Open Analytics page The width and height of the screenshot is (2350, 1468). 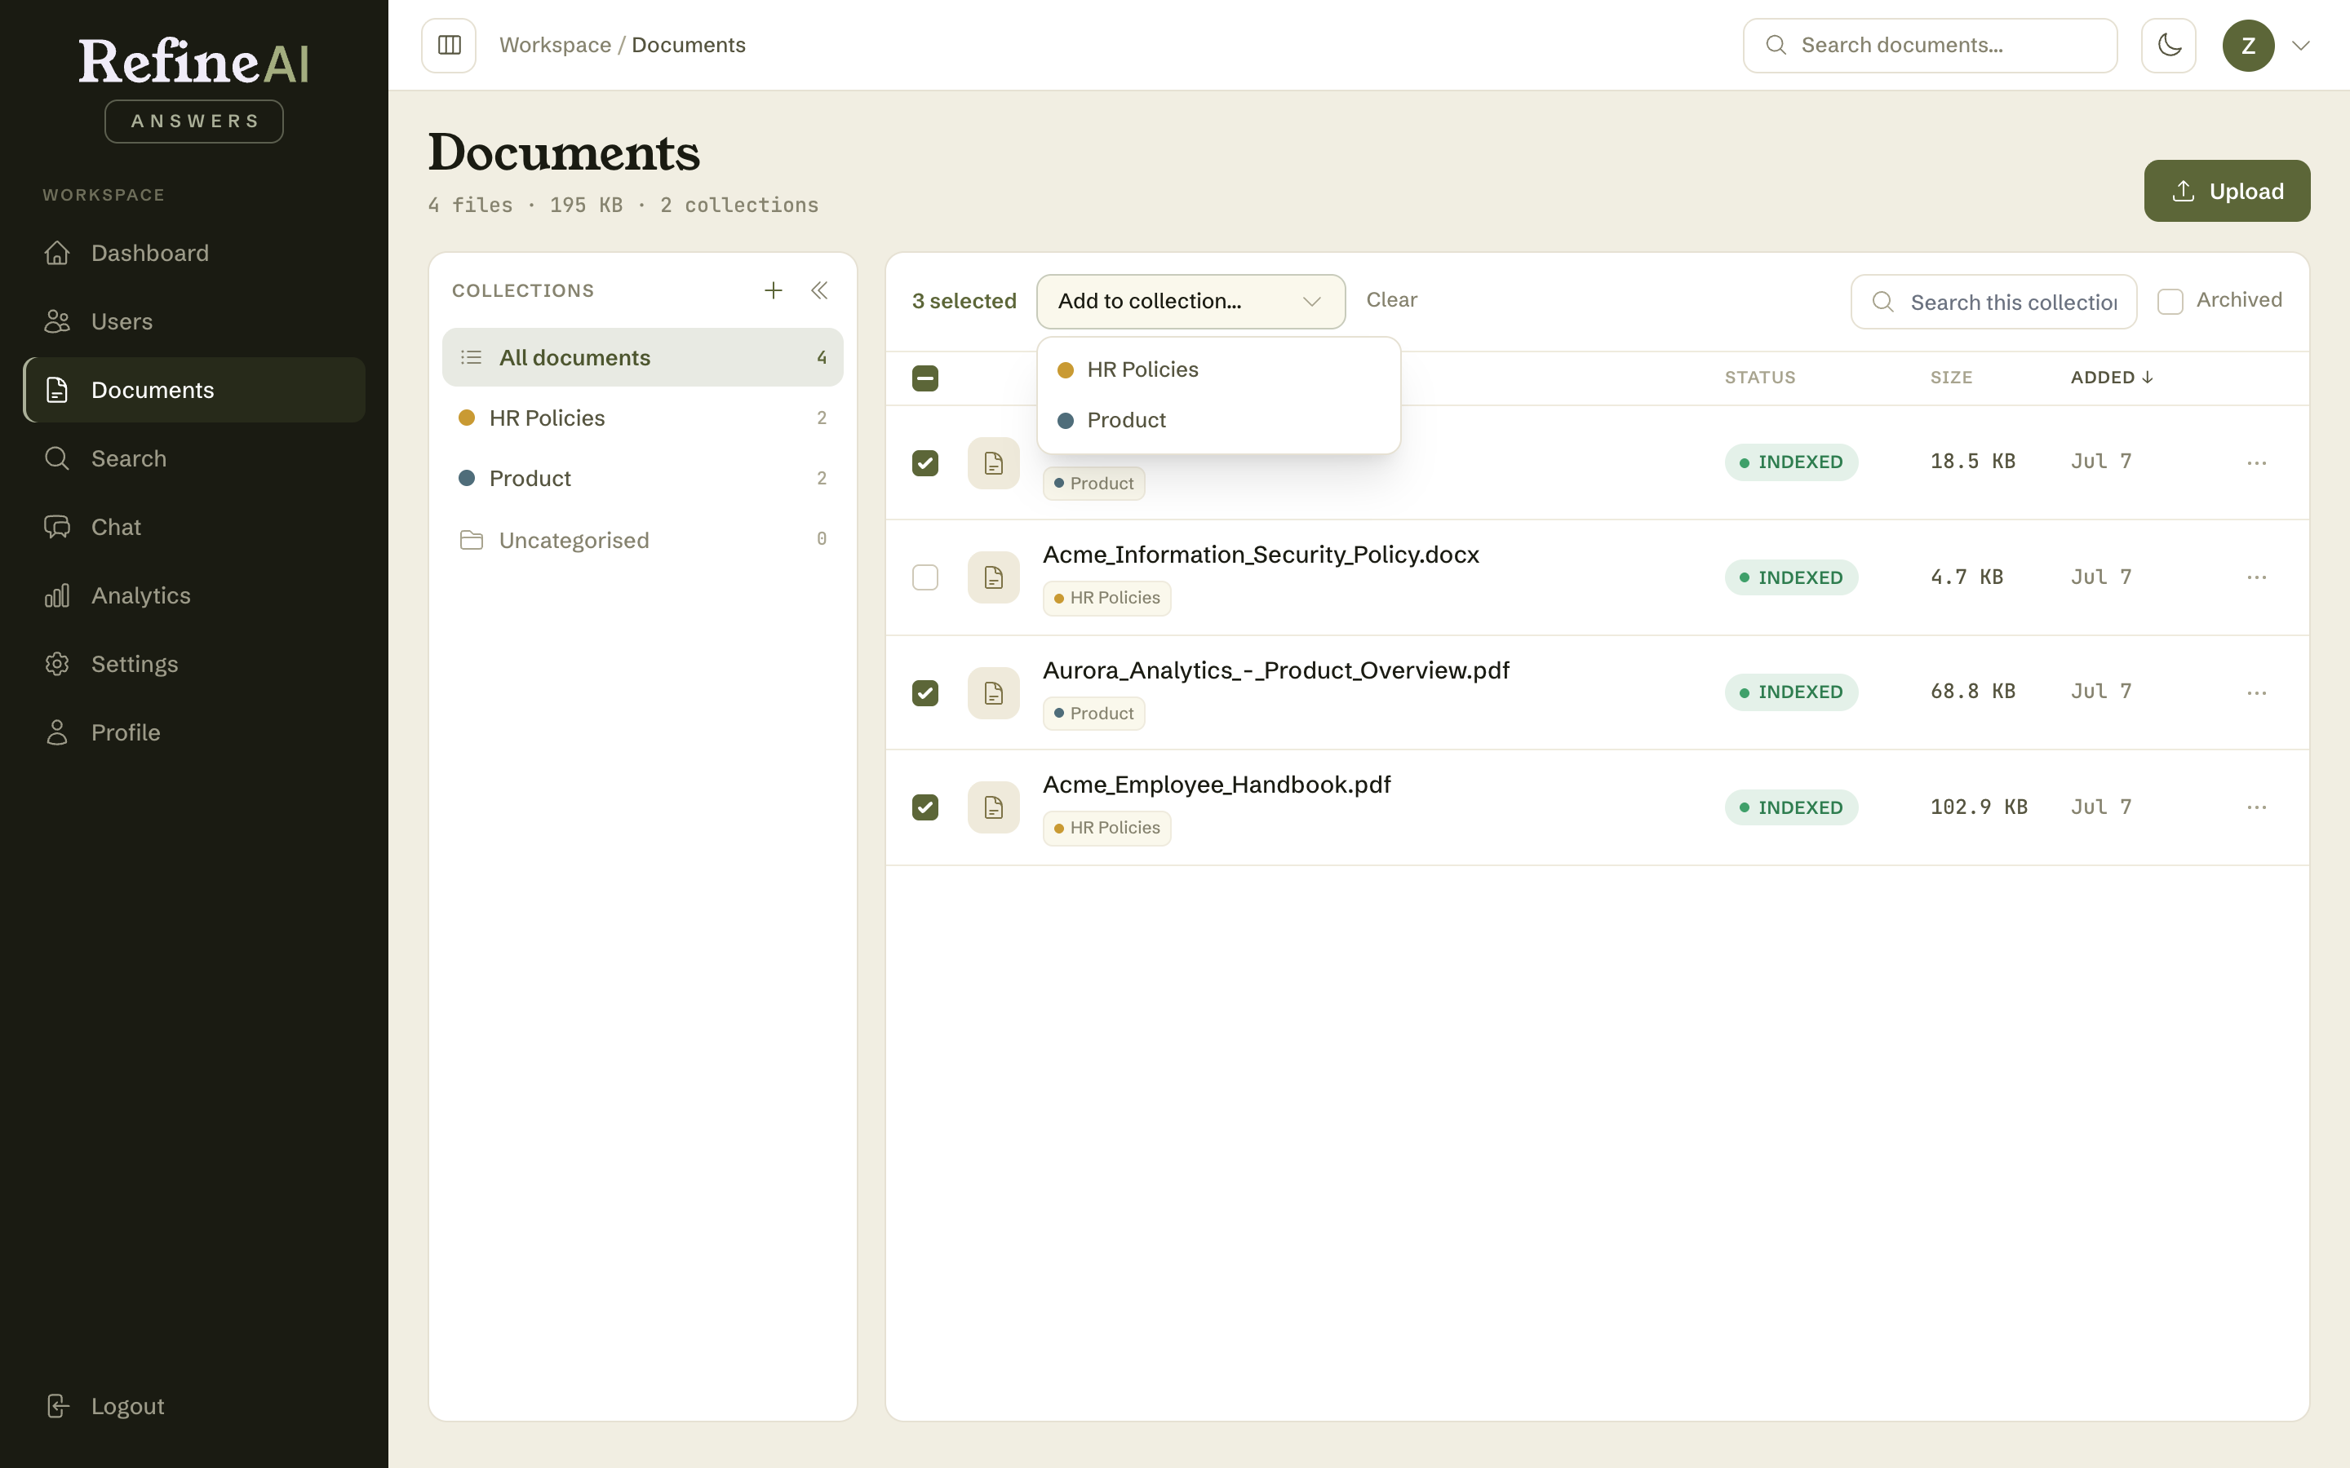click(x=194, y=596)
